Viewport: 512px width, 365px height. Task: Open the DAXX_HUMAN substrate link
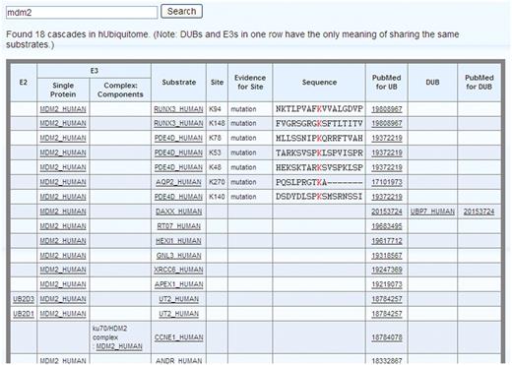click(x=178, y=212)
